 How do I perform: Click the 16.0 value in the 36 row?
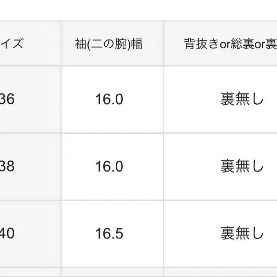(x=109, y=99)
